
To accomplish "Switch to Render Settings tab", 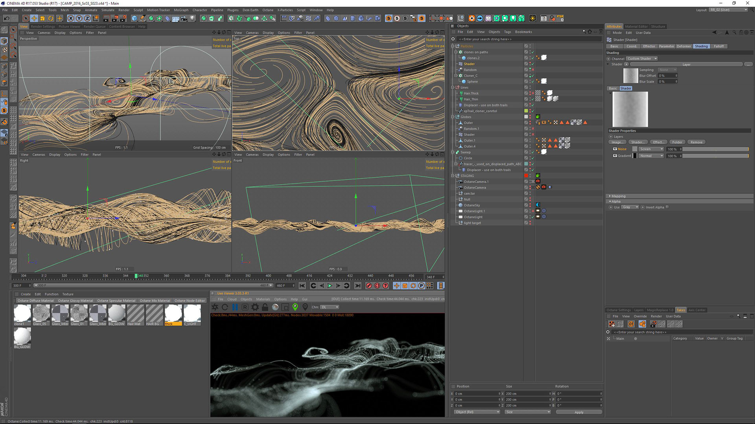I will tap(43, 27).
